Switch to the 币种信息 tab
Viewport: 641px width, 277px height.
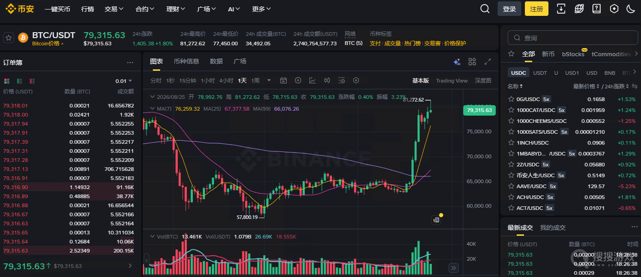[186, 61]
